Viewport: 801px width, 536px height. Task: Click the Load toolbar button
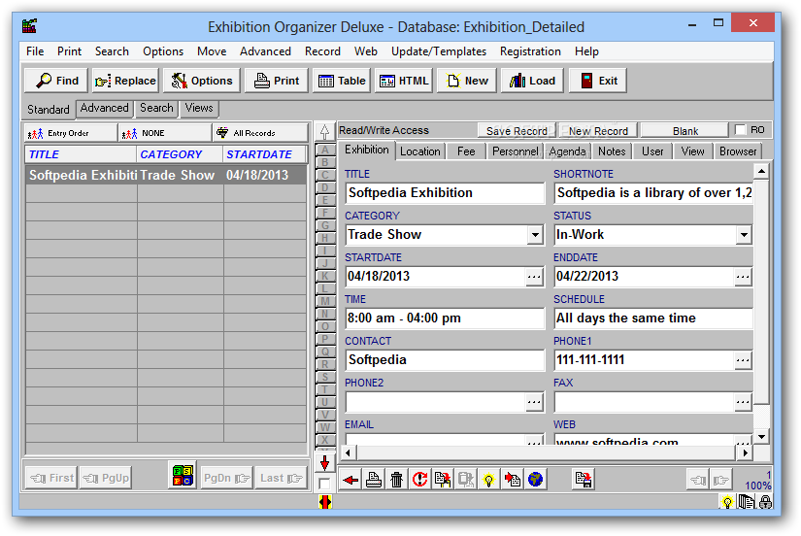tap(532, 81)
